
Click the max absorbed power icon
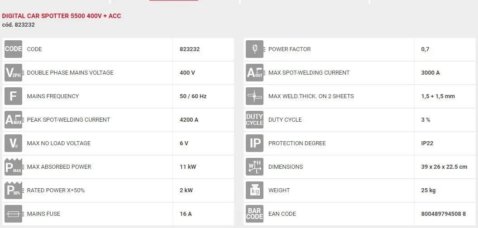(14, 166)
